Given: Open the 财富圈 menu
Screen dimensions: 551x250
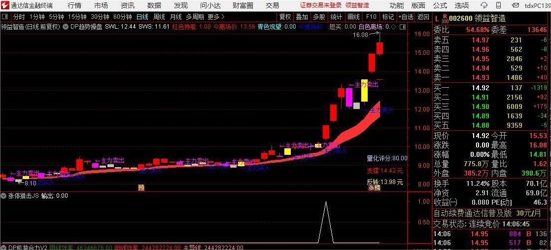Looking at the screenshot, I should (243, 5).
